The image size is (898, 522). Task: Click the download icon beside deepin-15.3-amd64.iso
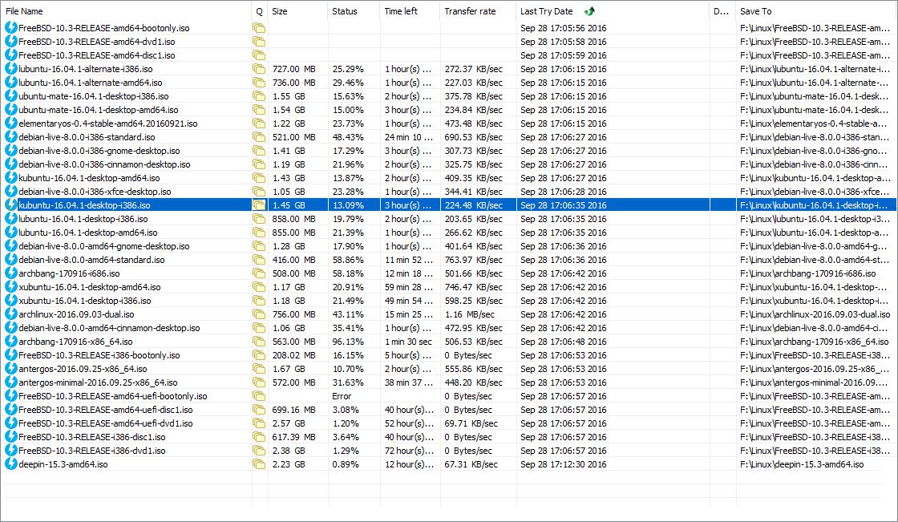(x=11, y=463)
